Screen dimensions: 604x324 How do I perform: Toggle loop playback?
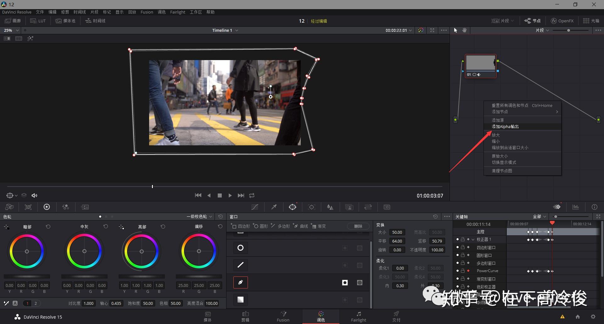click(252, 195)
